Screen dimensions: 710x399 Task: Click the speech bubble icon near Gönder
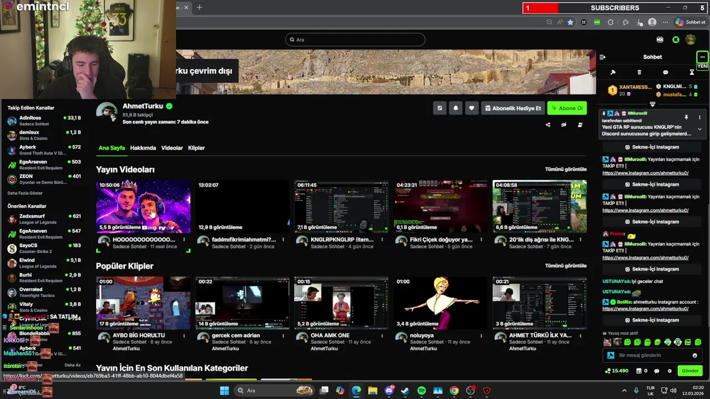click(657, 371)
